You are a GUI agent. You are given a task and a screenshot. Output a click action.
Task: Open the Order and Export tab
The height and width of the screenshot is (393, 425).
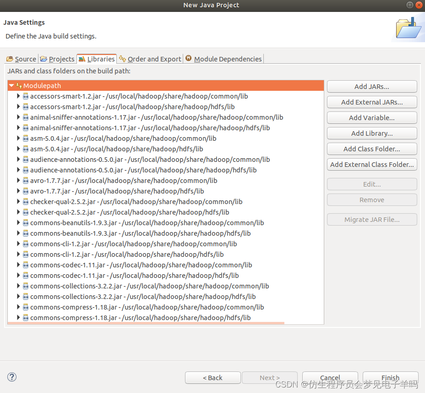tap(150, 59)
